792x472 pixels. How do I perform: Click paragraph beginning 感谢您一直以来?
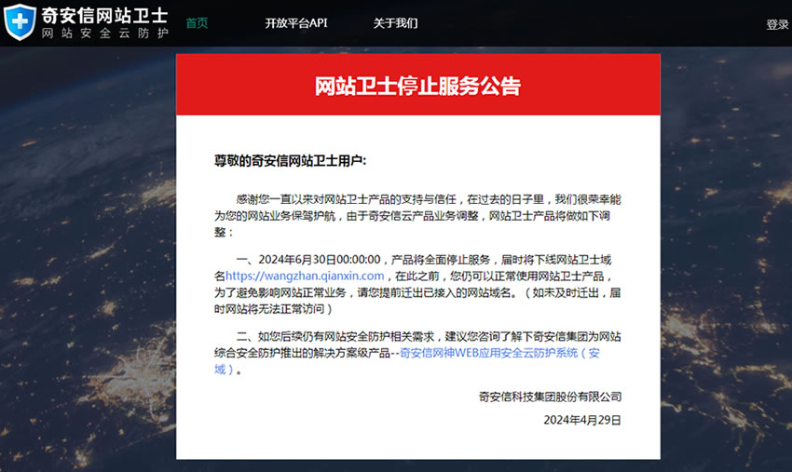(417, 216)
